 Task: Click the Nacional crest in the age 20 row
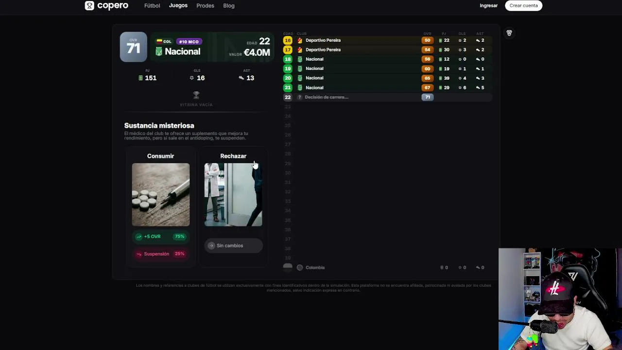coord(300,78)
